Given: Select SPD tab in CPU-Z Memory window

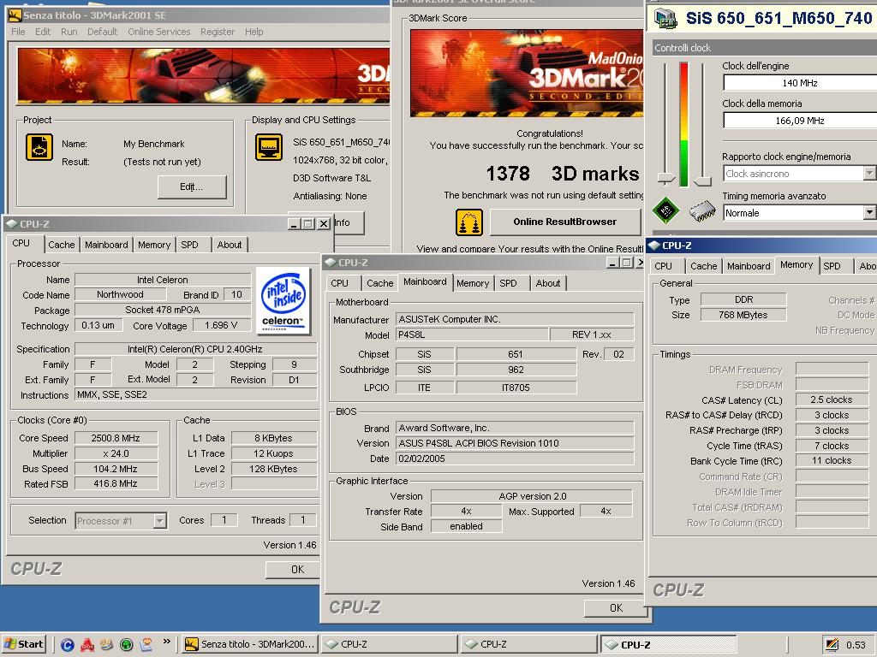Looking at the screenshot, I should point(832,267).
